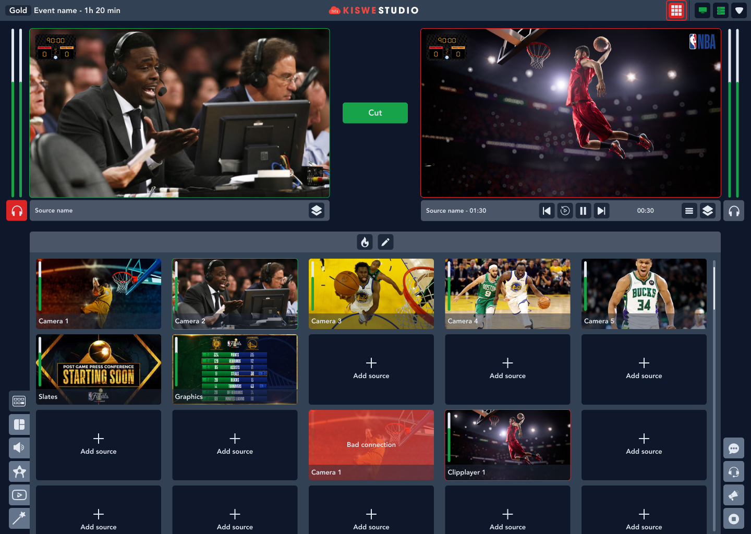Toggle the red headphones monitor on preview
Image resolution: width=751 pixels, height=534 pixels.
click(x=17, y=211)
